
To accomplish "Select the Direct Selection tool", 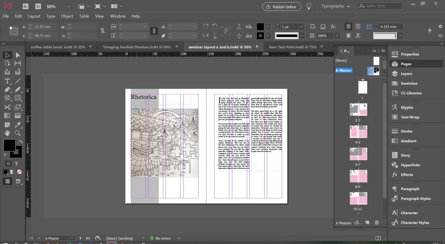I will 18,55.
